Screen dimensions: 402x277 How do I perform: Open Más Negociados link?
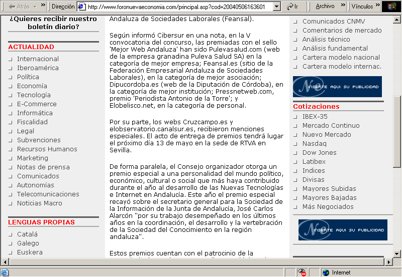[x=328, y=206]
